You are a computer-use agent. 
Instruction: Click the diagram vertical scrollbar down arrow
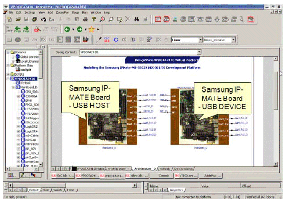[276, 164]
